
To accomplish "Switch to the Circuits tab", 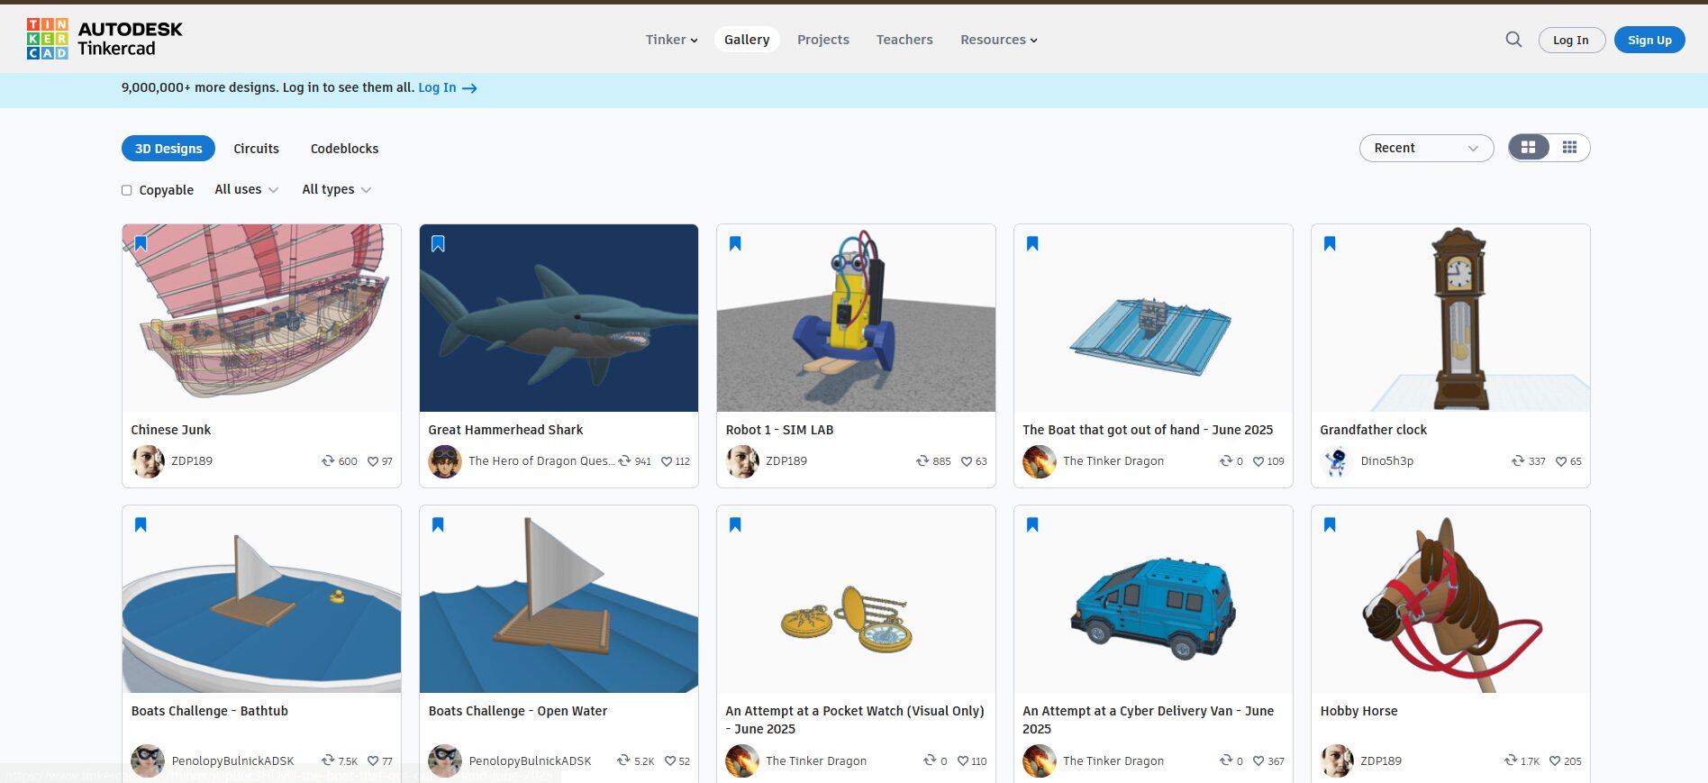I will [256, 149].
